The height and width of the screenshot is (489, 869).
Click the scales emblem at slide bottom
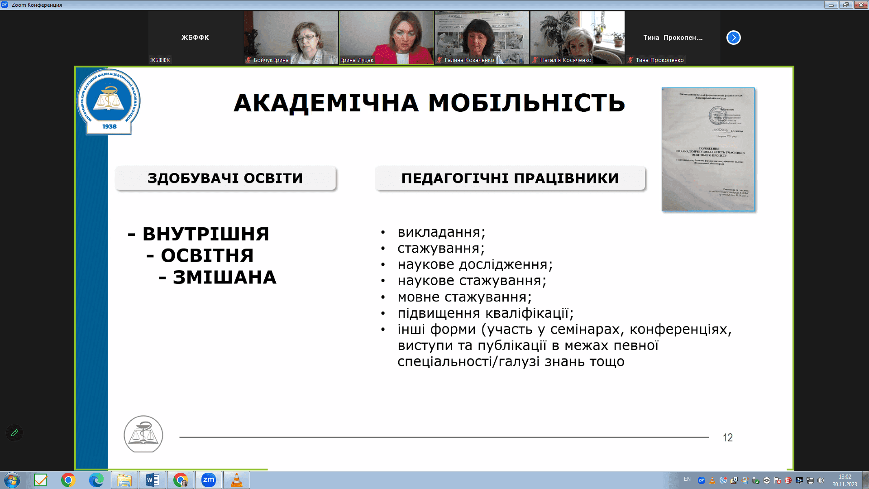coord(143,434)
